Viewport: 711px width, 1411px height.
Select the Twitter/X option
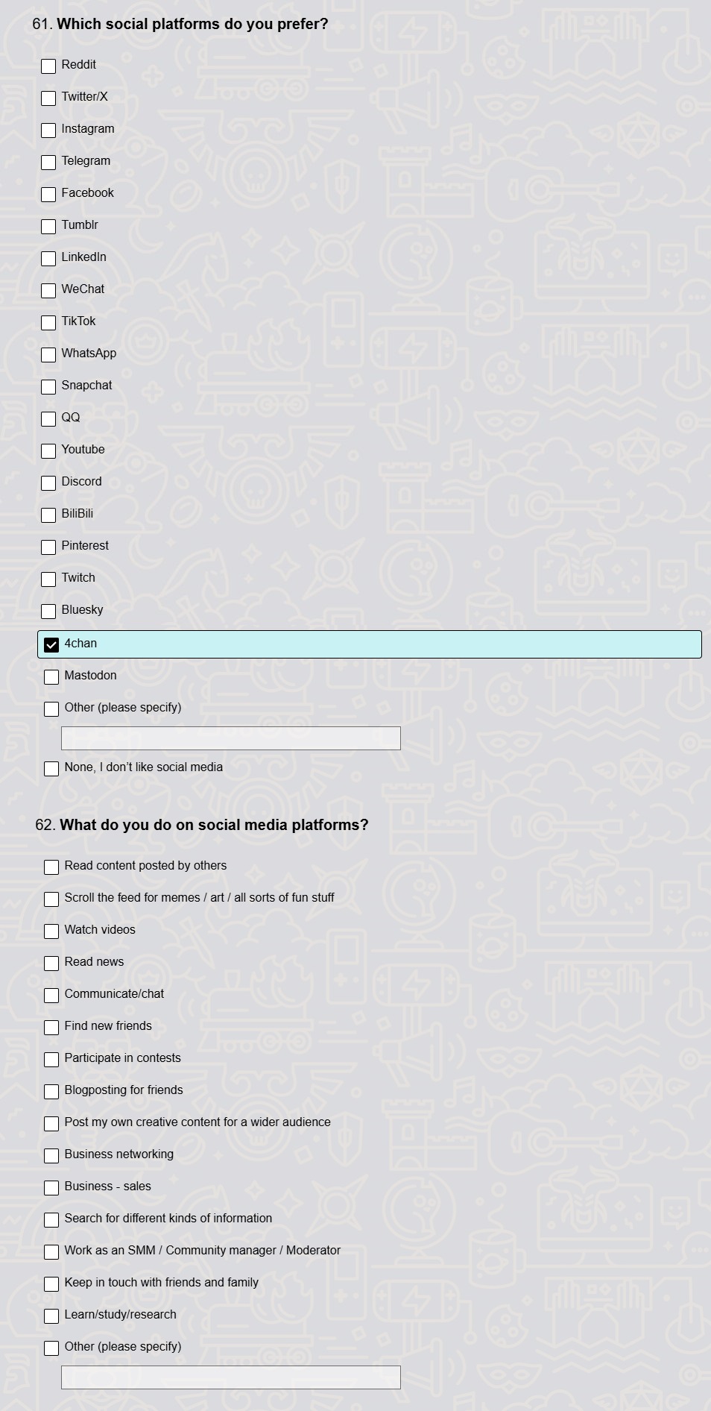[x=48, y=98]
